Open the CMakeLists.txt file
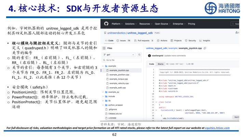Screen dimensions: 246x138 click(115, 114)
